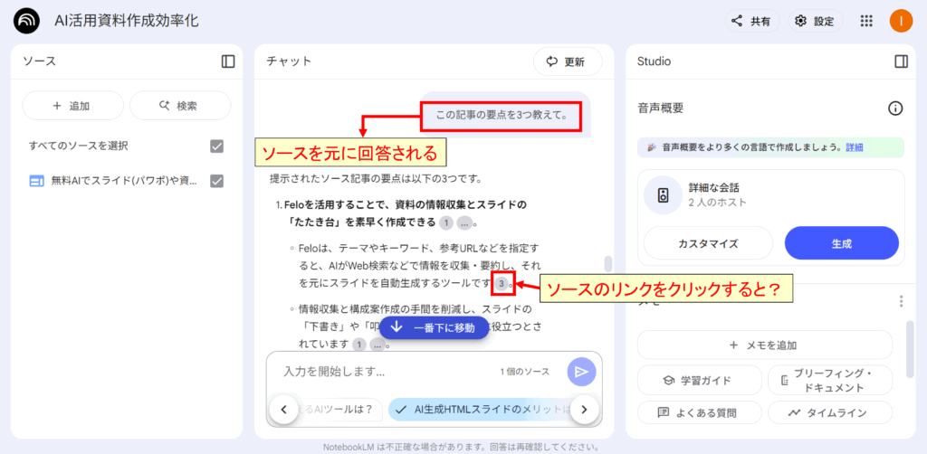
Task: Click citation 3 in the answer
Action: (x=502, y=284)
